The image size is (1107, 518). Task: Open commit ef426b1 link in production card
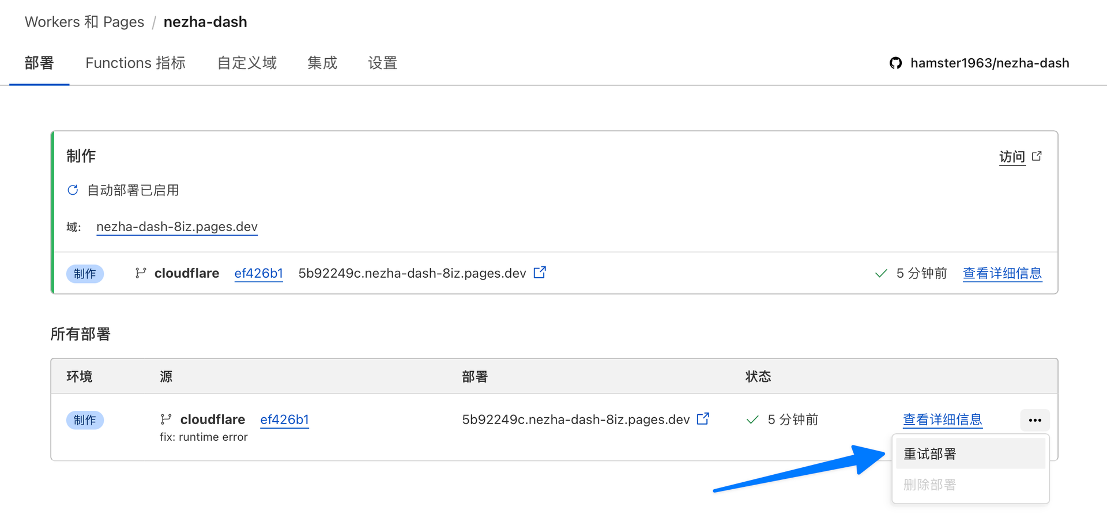(258, 273)
